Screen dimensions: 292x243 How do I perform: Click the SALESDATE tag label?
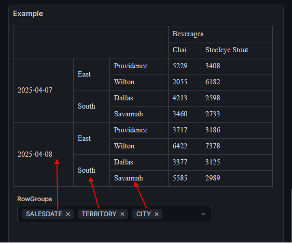click(x=44, y=214)
